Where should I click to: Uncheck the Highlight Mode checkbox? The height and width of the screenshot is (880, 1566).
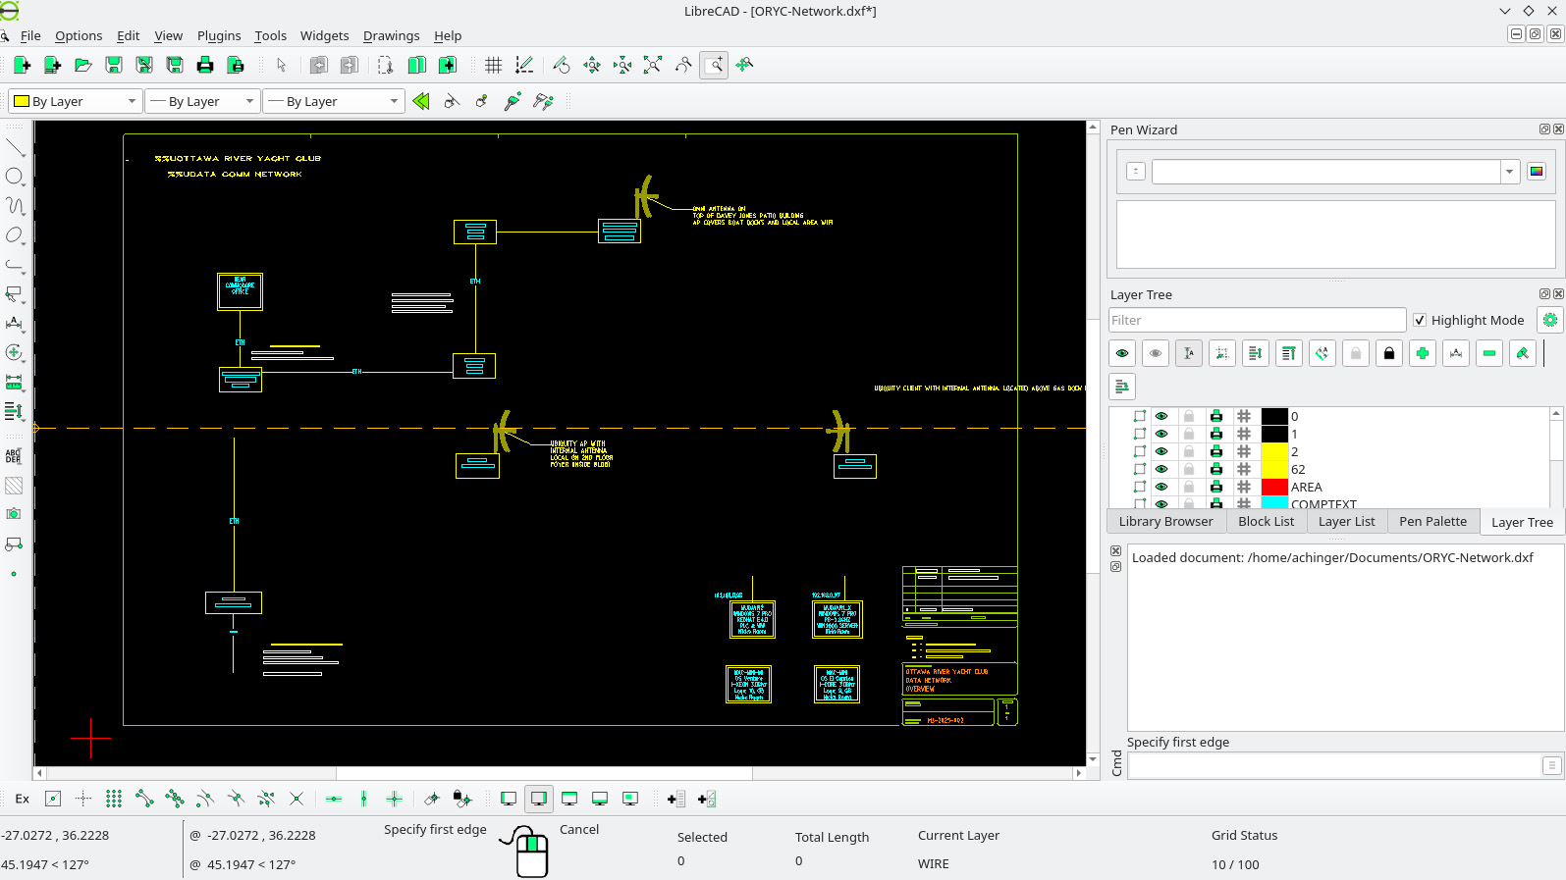[x=1420, y=320]
